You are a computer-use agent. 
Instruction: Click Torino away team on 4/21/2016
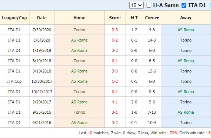coord(186,123)
